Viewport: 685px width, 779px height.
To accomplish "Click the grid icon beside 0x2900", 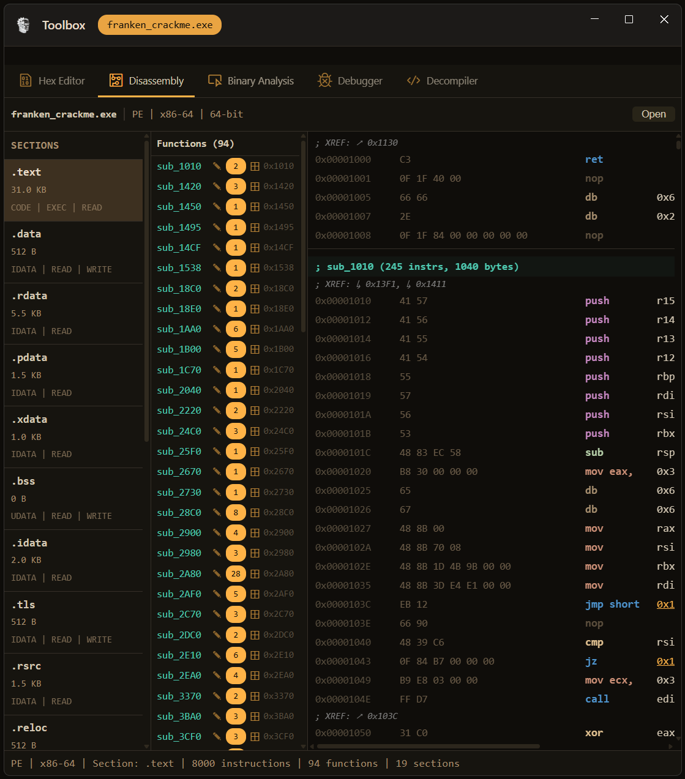I will click(x=255, y=532).
